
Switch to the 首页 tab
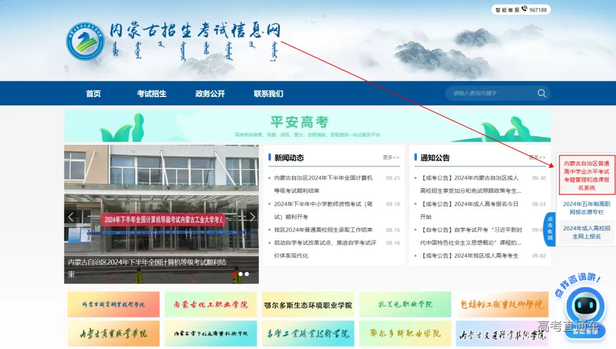point(93,93)
